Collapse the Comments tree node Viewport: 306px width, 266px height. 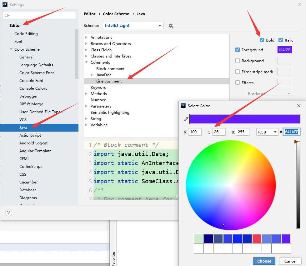[86, 62]
